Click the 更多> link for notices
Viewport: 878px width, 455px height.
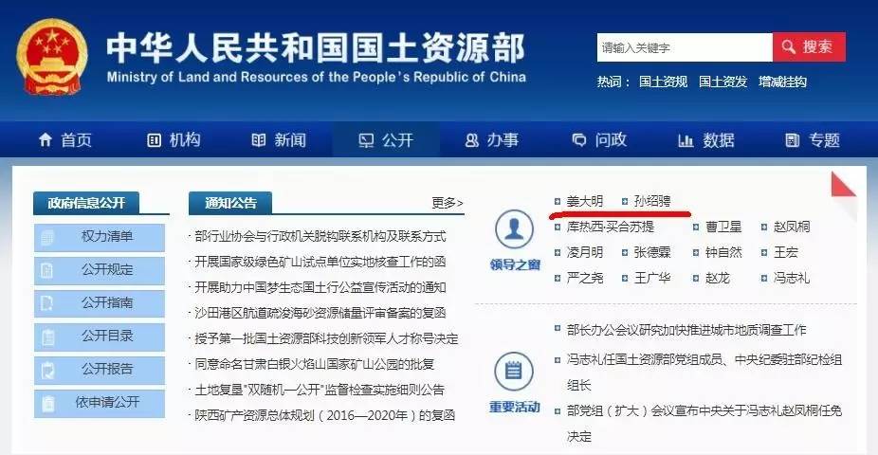pos(448,203)
